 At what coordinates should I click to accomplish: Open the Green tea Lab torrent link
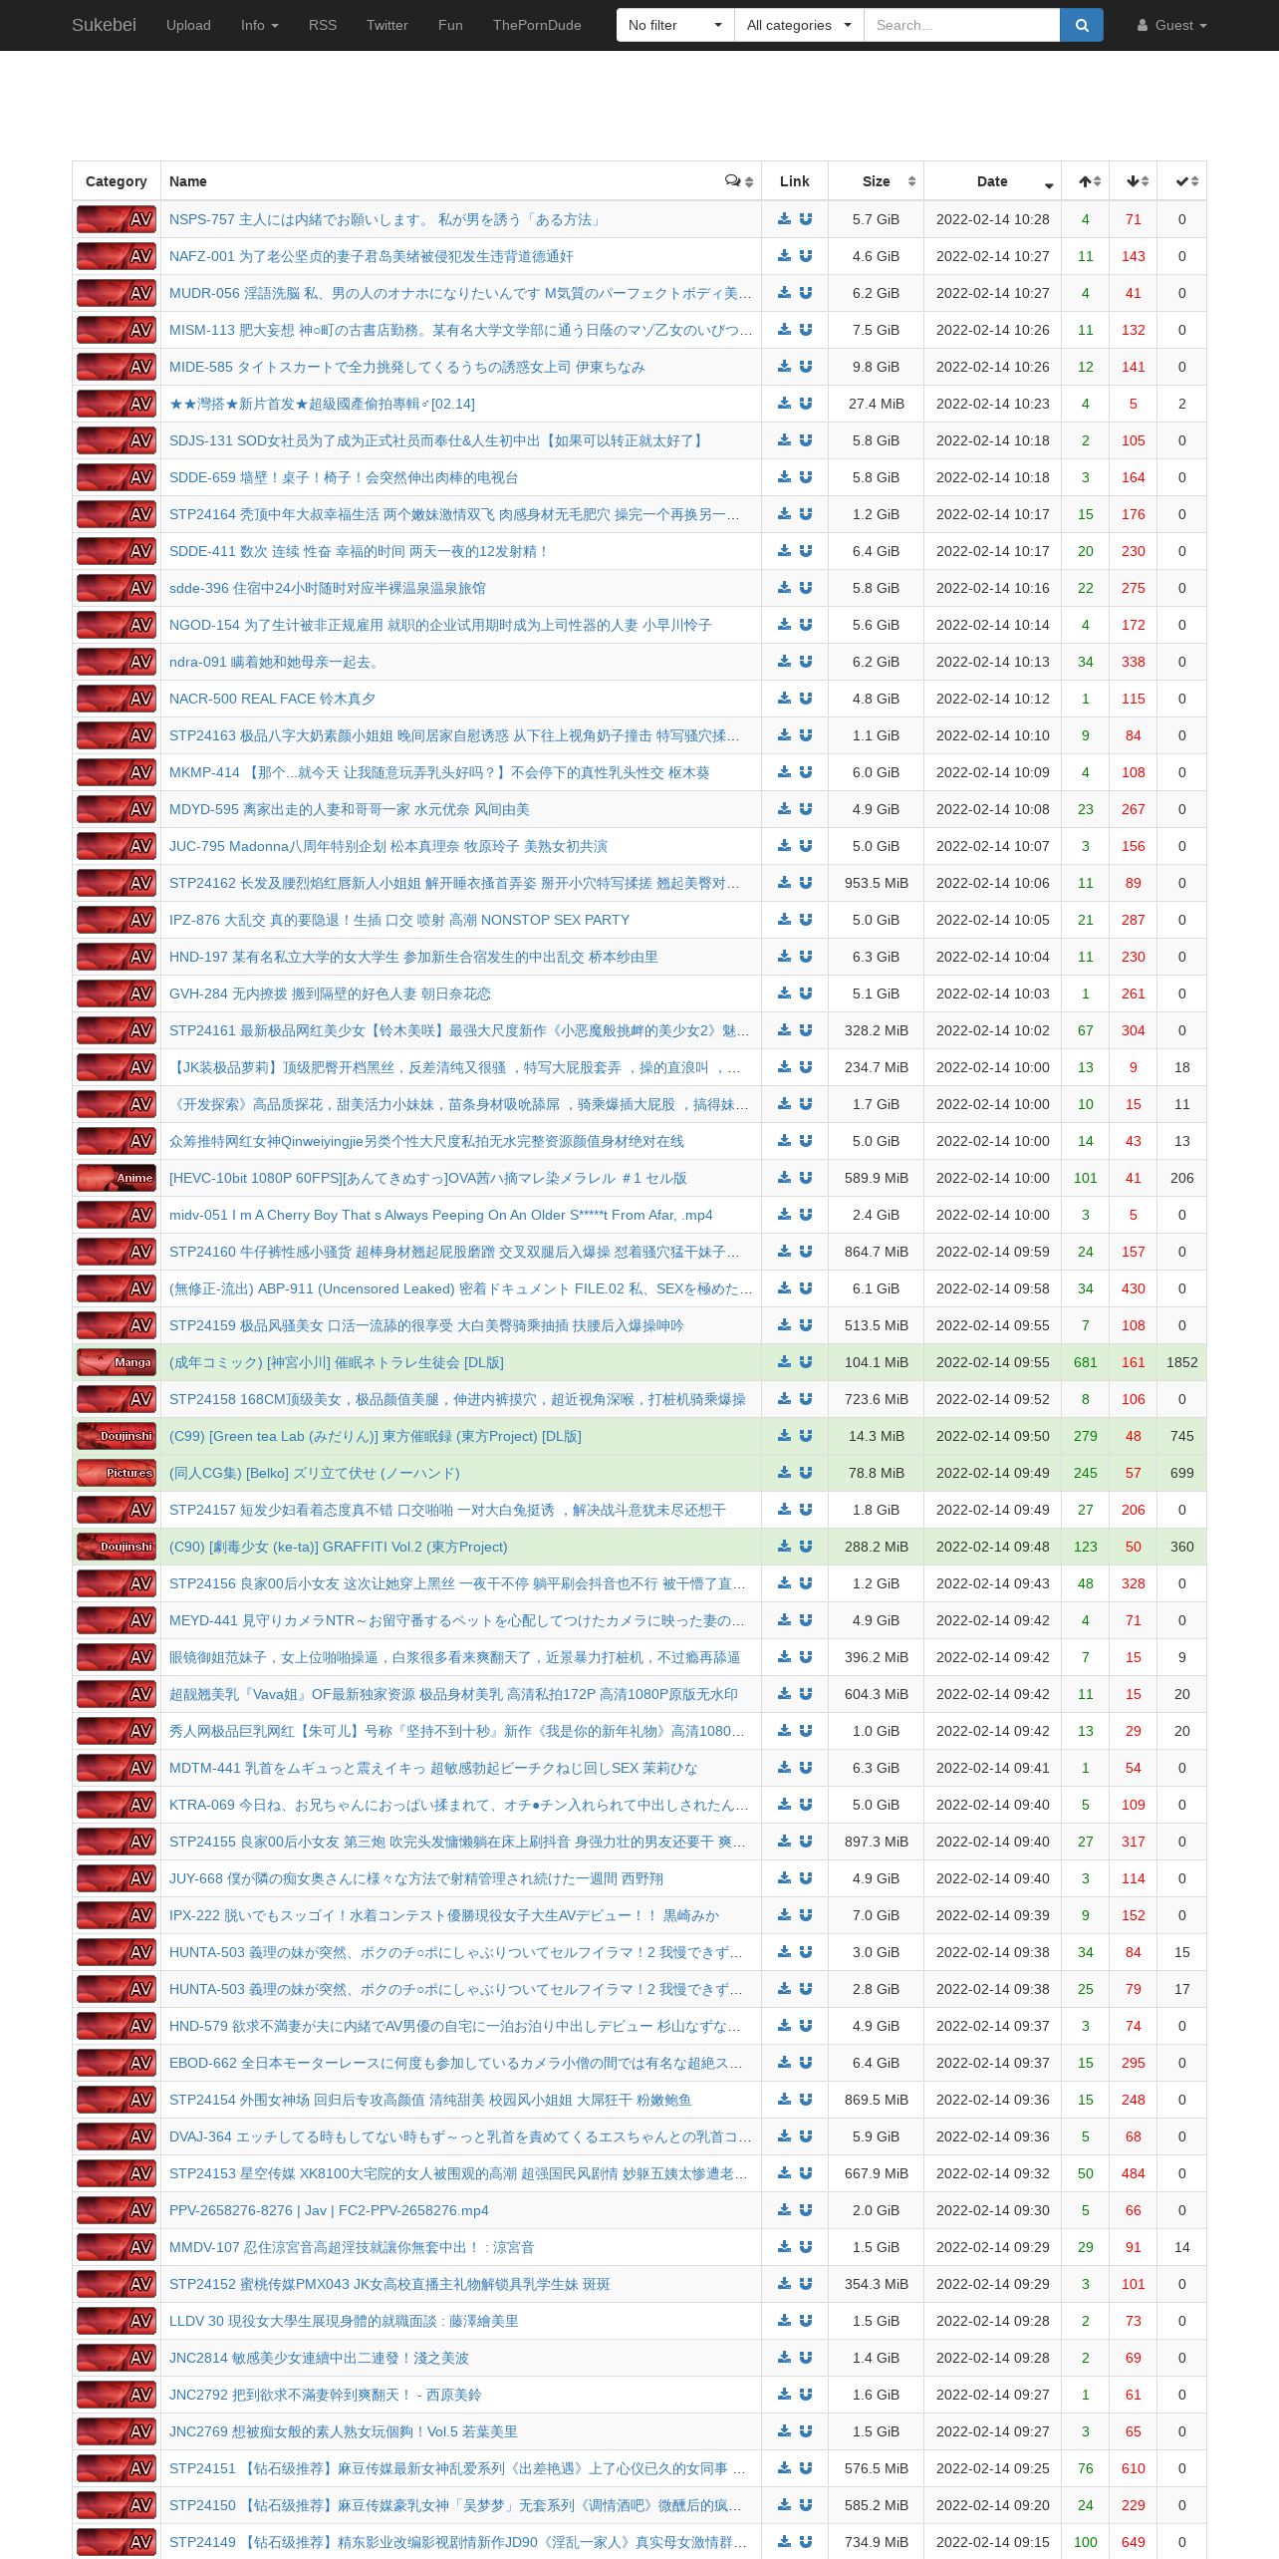[x=375, y=1436]
